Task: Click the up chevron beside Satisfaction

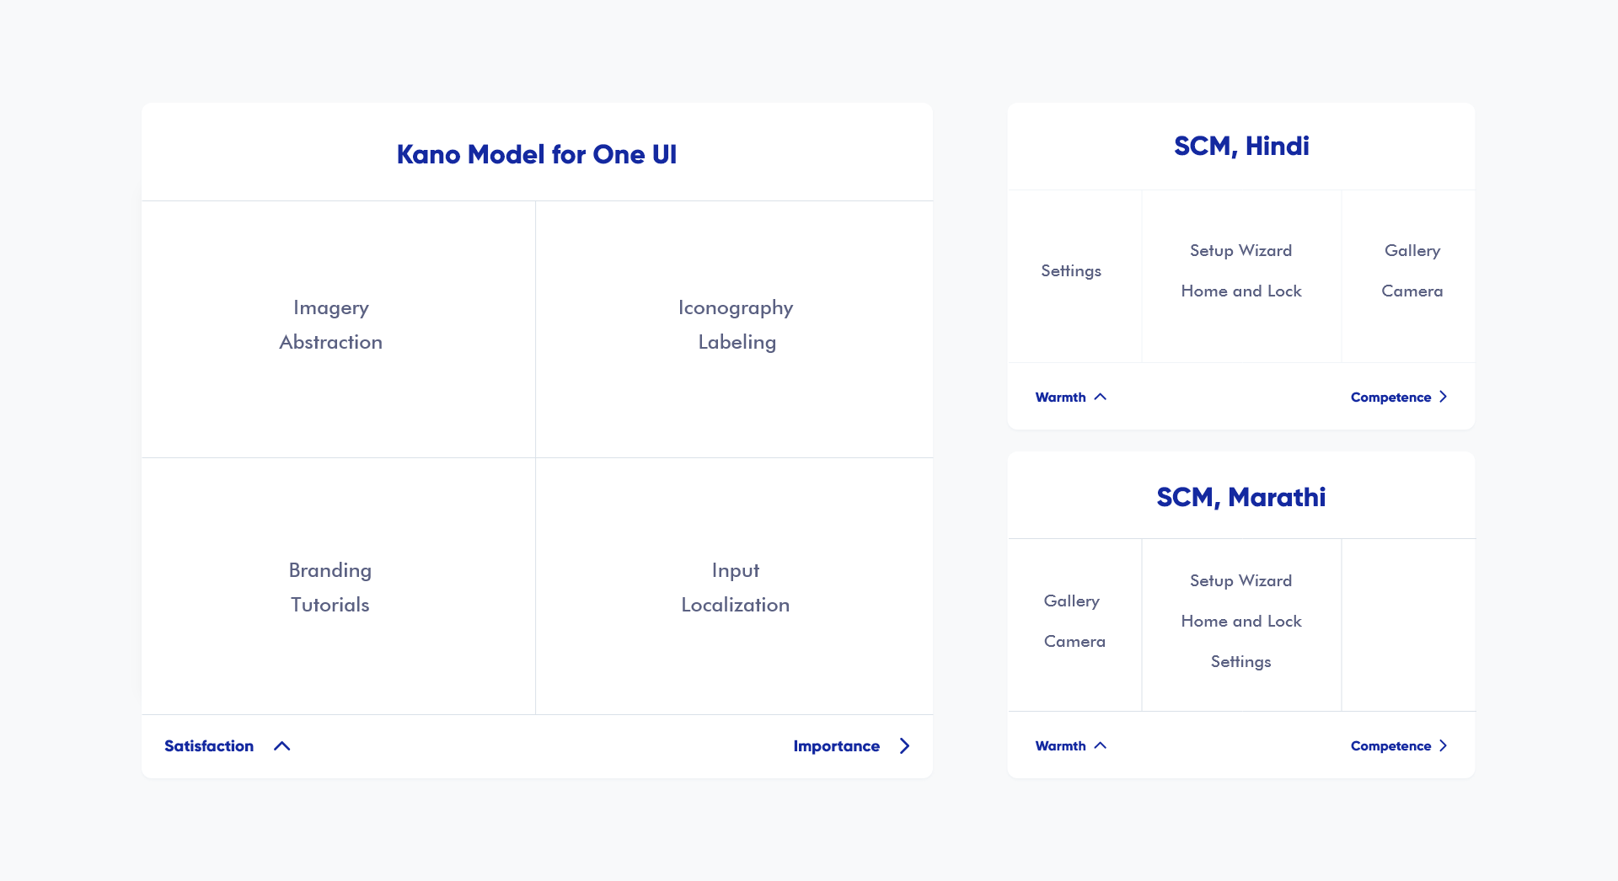Action: (282, 746)
